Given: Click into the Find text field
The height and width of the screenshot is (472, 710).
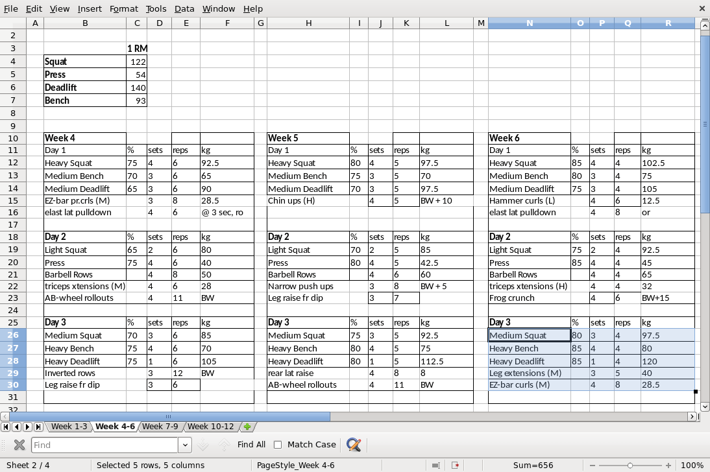Looking at the screenshot, I should (x=104, y=445).
